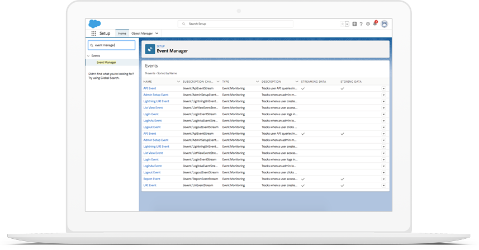Focus the Quick Find box with 'event manager'
The image size is (479, 250).
pyautogui.click(x=111, y=45)
